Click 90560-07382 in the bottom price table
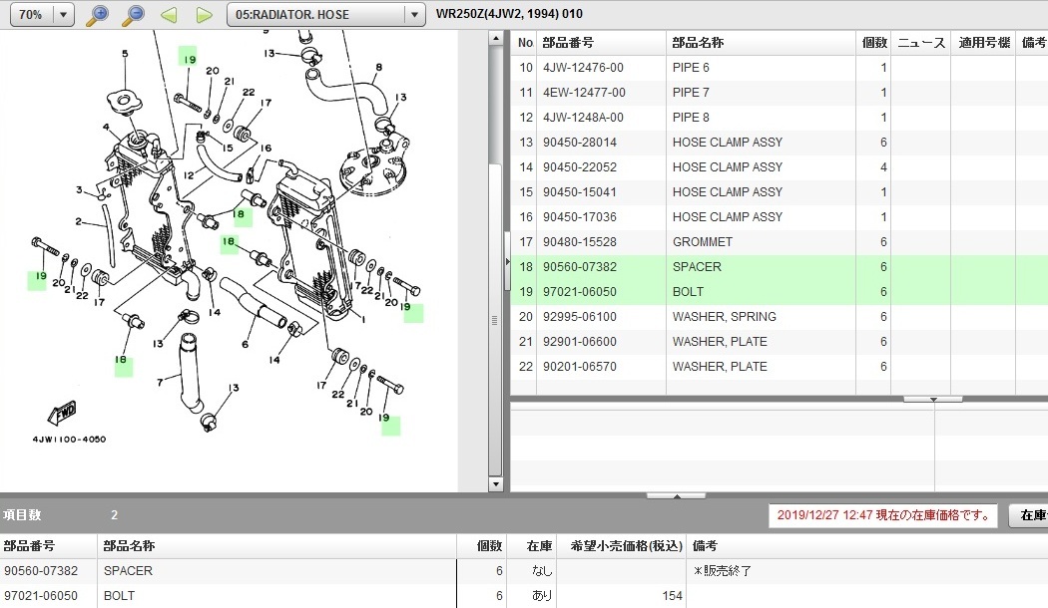 point(41,571)
